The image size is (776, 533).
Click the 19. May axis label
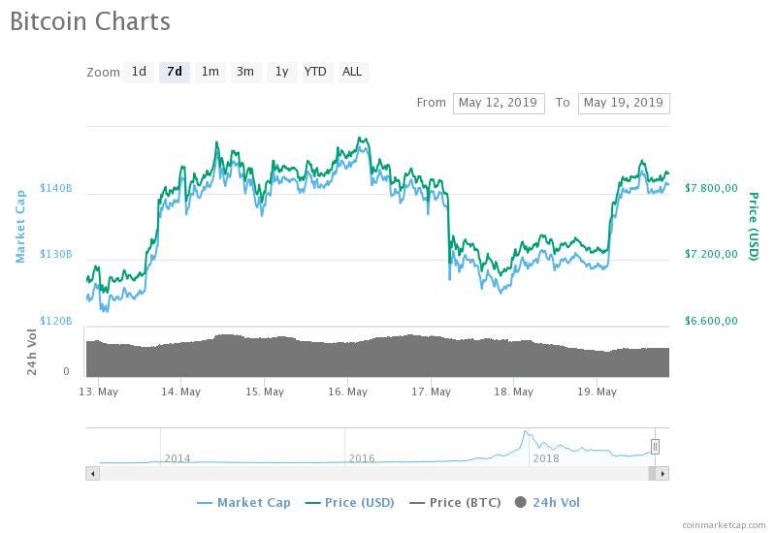click(598, 392)
